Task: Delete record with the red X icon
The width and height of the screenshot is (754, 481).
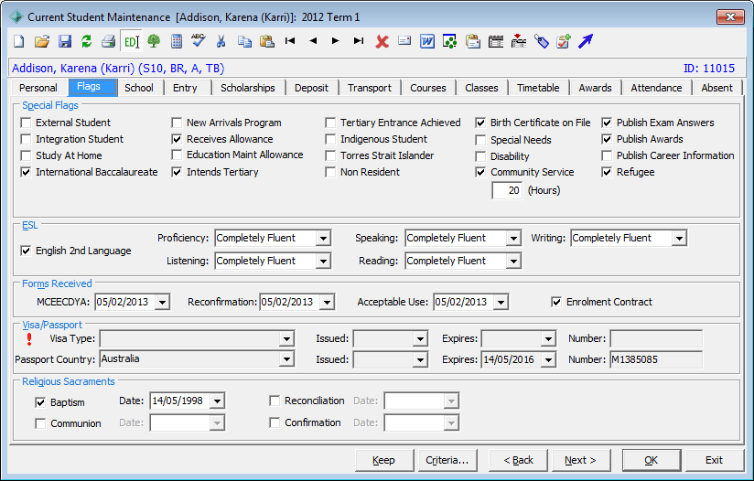Action: [382, 41]
